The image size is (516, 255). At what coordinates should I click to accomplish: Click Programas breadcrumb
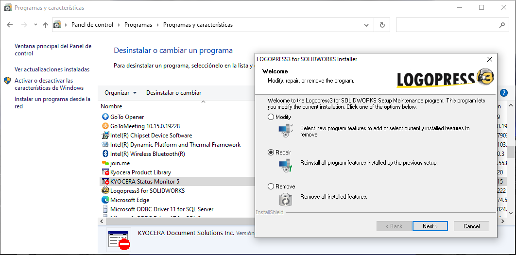coord(138,25)
